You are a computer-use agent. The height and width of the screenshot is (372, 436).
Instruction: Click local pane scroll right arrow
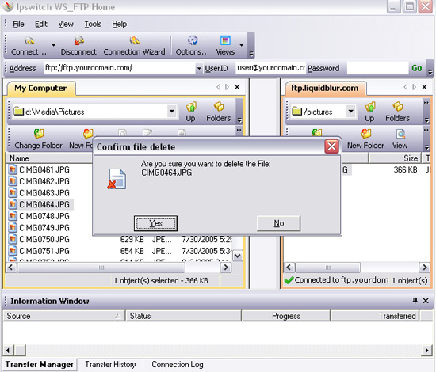point(226,268)
